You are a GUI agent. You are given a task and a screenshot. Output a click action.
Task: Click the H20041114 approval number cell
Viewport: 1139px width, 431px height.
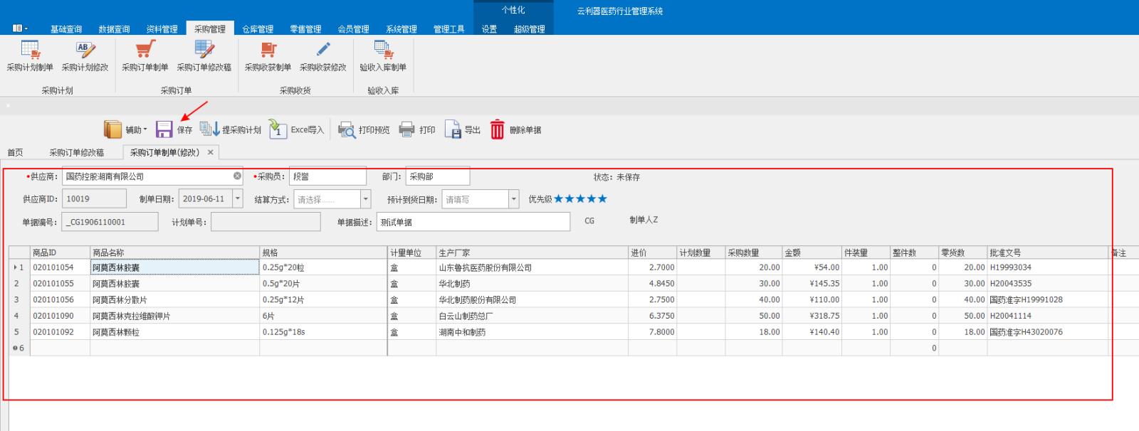tap(1047, 316)
